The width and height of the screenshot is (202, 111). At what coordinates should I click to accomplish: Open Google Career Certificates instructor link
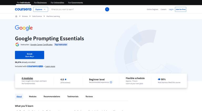click(x=41, y=44)
